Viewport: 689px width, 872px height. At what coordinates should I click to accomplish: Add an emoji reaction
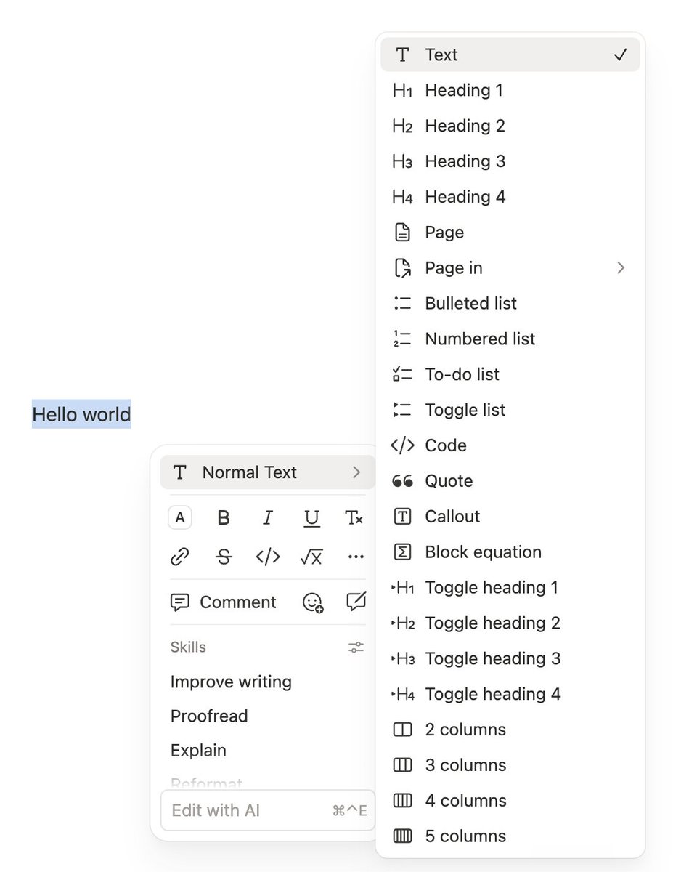[x=312, y=602]
